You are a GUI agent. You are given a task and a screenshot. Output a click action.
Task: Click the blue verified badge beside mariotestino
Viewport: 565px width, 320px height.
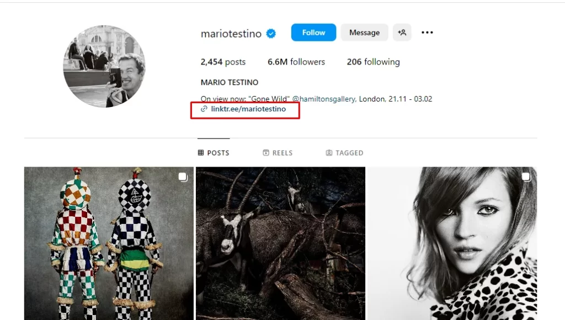271,33
